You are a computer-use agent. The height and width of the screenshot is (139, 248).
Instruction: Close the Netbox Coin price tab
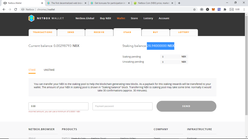[172, 3]
